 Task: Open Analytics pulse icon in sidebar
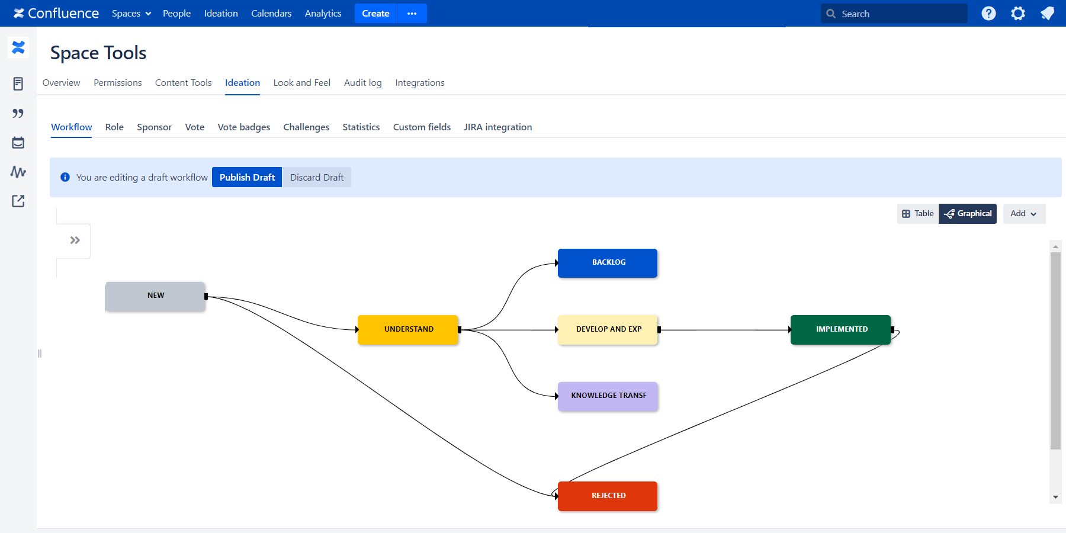pos(18,172)
